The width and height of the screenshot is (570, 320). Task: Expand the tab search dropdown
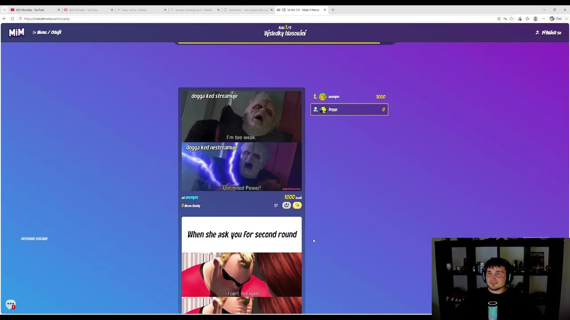pyautogui.click(x=4, y=10)
